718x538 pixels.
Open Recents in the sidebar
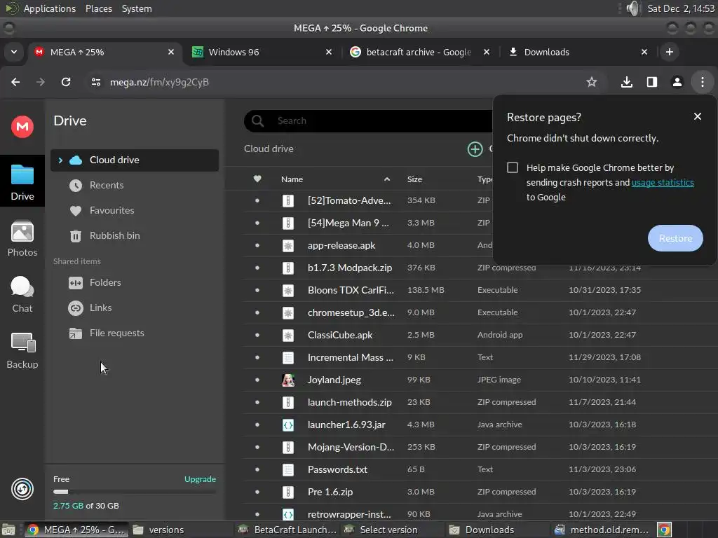107,185
